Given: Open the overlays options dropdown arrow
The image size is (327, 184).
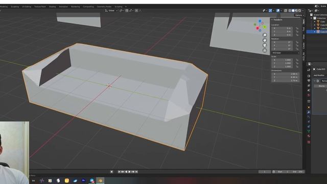Looking at the screenshot, I should tap(281, 10).
